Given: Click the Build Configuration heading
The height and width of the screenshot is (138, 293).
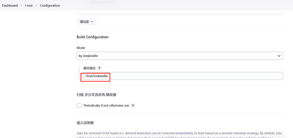Looking at the screenshot, I should tap(93, 37).
